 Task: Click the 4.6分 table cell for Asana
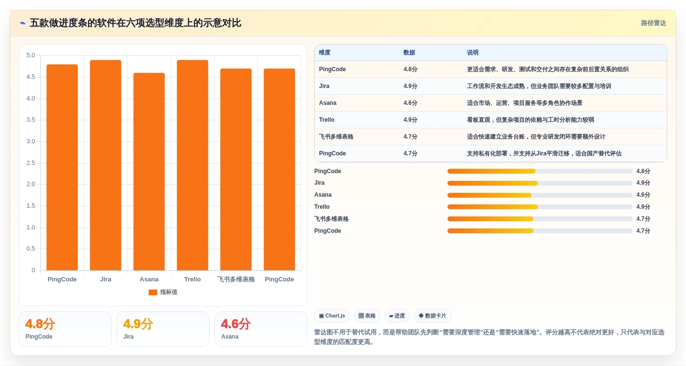click(x=410, y=103)
